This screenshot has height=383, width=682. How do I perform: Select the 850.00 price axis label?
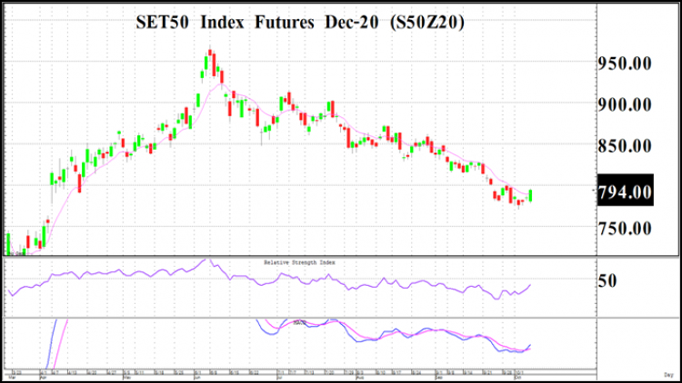625,146
